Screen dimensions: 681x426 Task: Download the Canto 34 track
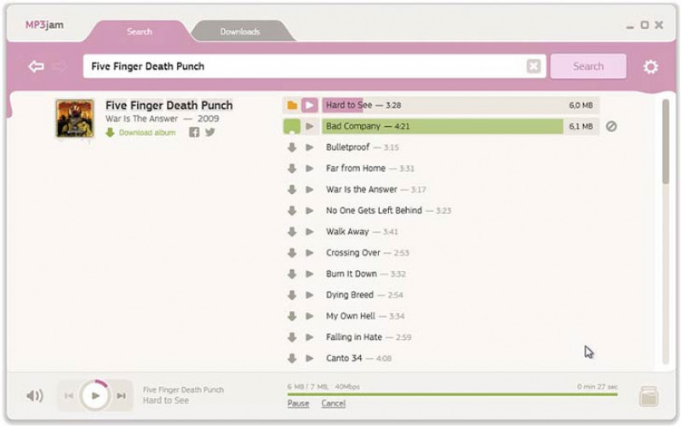point(292,358)
